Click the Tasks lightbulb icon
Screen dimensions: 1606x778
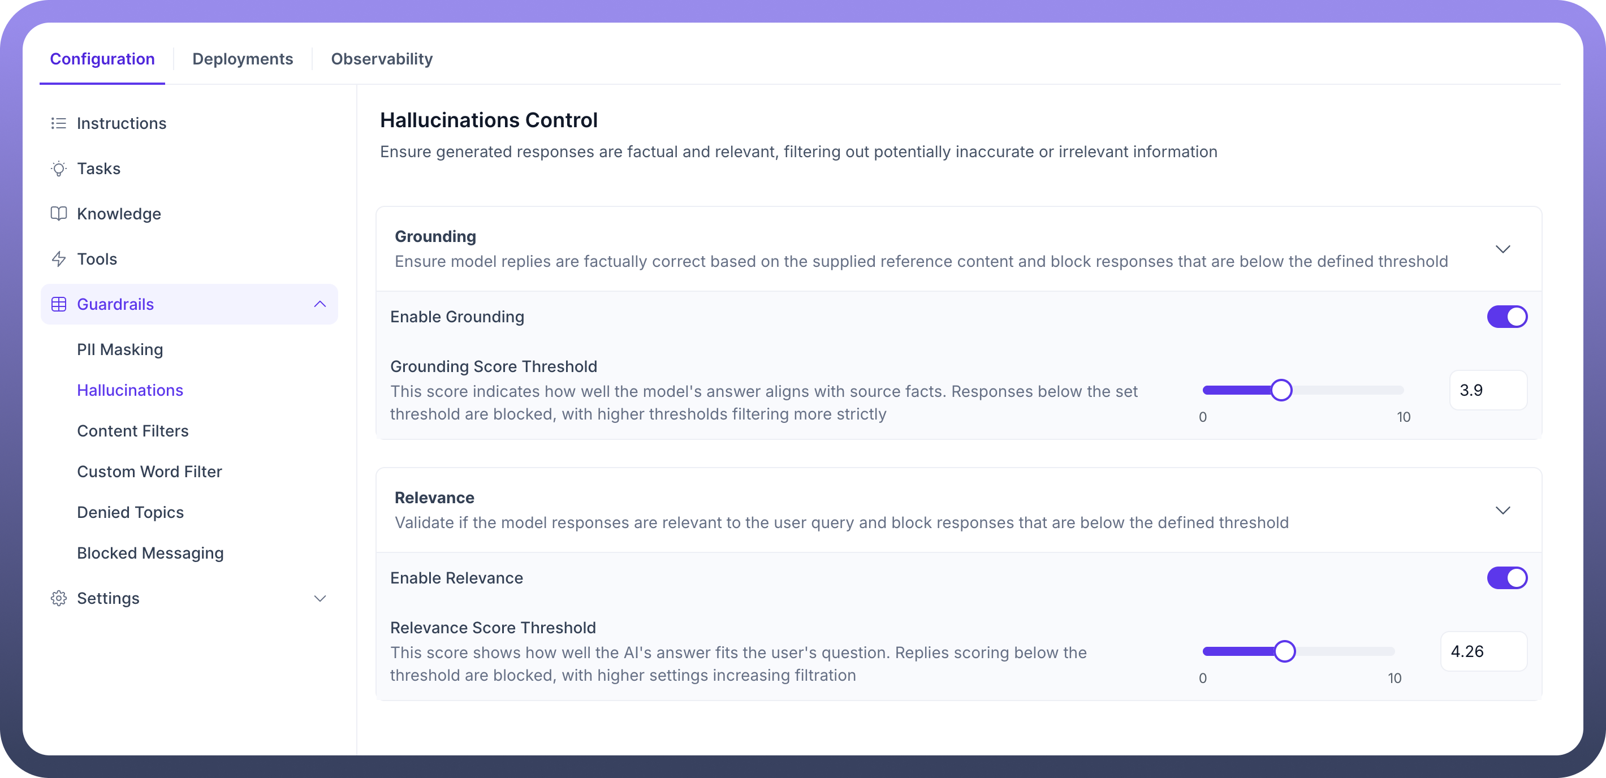(59, 168)
